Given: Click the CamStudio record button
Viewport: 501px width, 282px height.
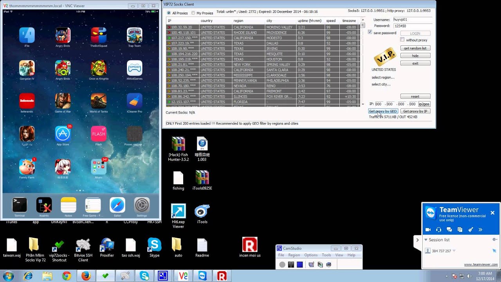Looking at the screenshot, I should pos(282,265).
